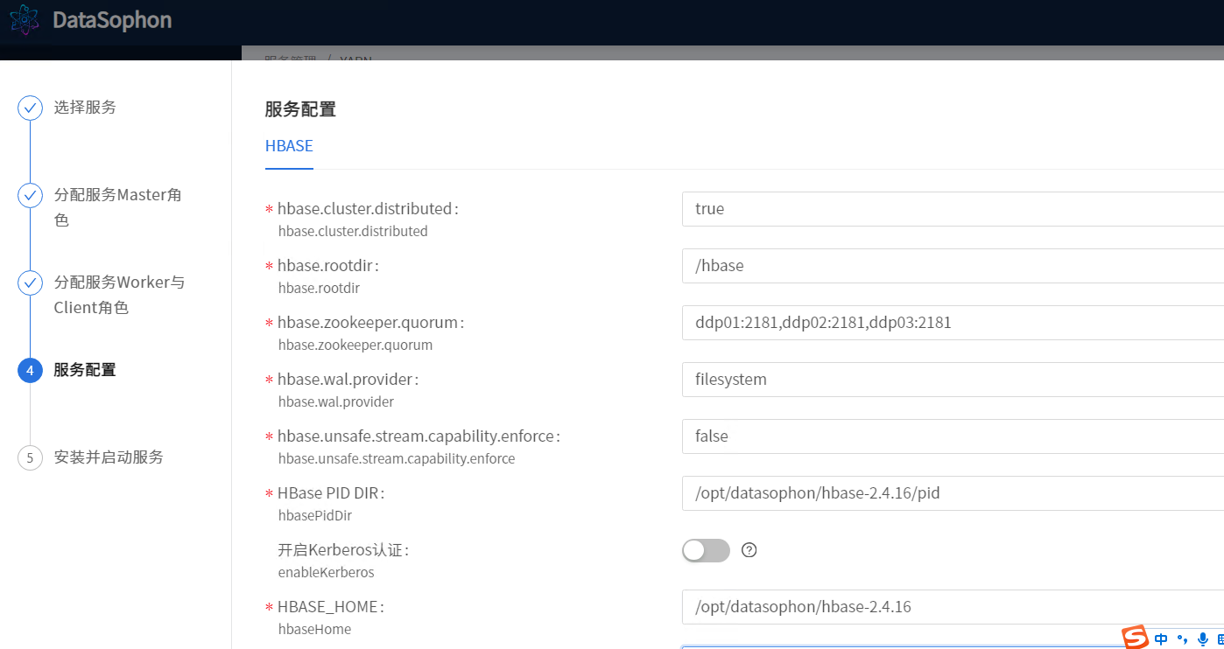Click the microphone voice input icon
Viewport: 1224px width, 649px height.
(1203, 639)
